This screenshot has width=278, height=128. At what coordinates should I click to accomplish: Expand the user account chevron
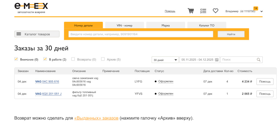point(261,11)
